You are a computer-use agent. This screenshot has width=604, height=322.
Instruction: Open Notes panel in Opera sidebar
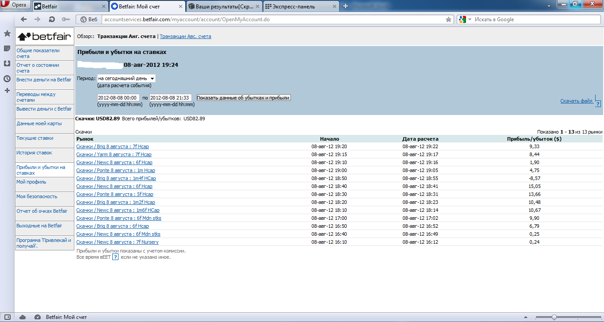pyautogui.click(x=7, y=49)
